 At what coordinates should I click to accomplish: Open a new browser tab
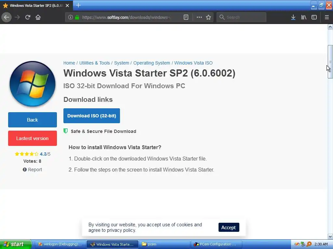[78, 5]
